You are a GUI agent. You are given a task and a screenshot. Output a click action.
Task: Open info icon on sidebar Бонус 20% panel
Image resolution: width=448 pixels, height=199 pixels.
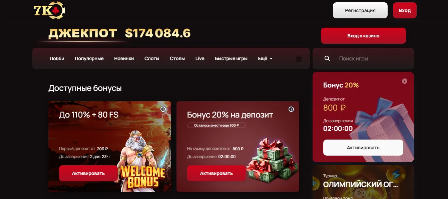[405, 81]
